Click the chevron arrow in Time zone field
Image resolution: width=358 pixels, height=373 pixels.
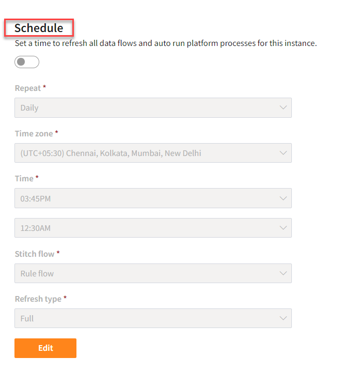click(283, 153)
